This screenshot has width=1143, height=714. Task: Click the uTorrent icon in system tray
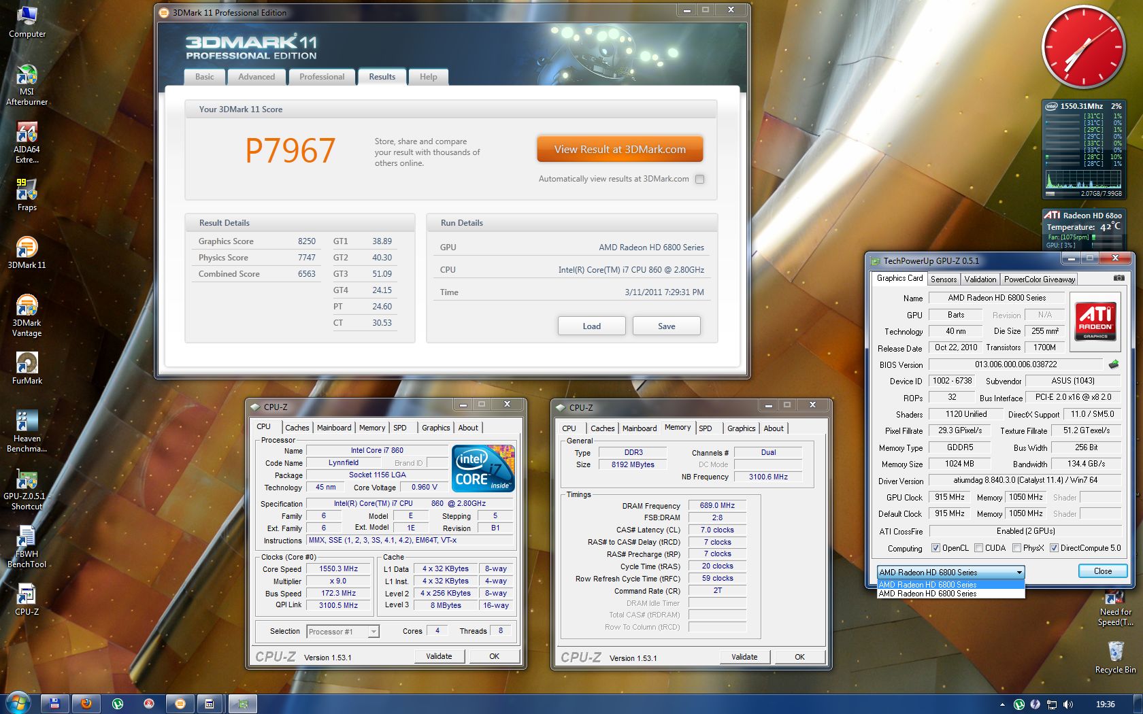click(1019, 704)
